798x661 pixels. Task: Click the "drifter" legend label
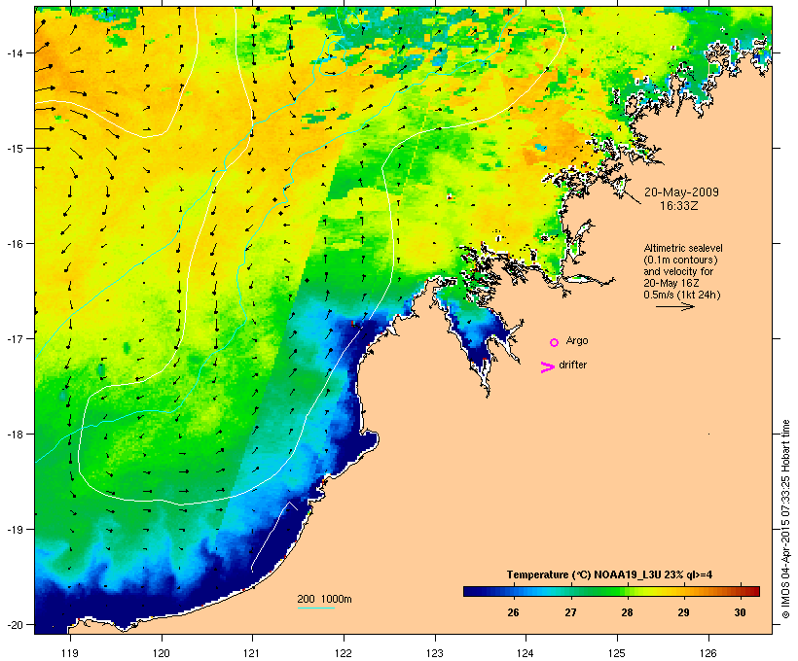pyautogui.click(x=572, y=365)
